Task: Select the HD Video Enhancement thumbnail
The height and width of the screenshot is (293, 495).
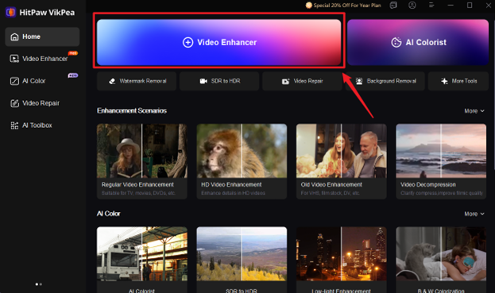Action: tap(242, 151)
